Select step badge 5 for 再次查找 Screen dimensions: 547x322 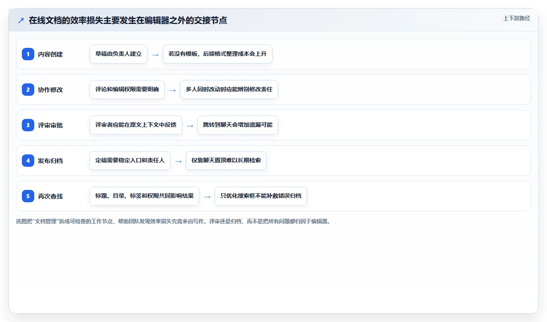point(28,196)
